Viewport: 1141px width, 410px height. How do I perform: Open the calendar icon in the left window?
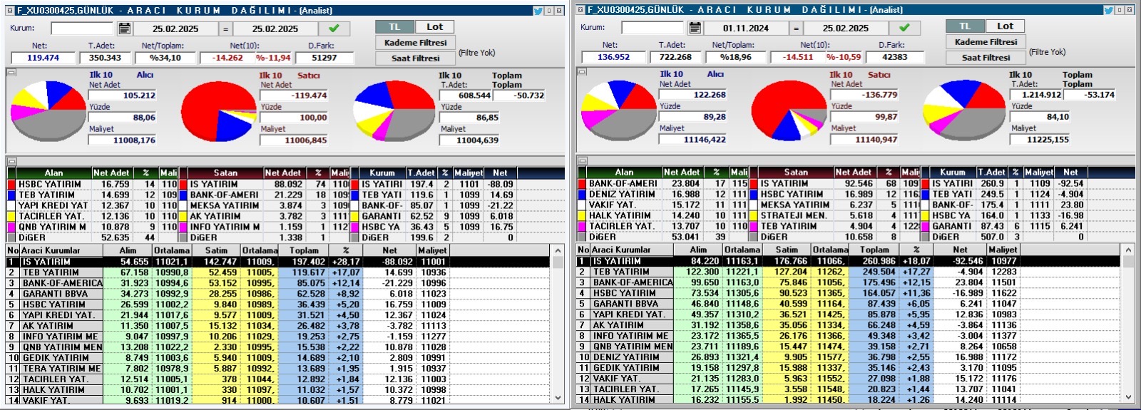(x=124, y=29)
